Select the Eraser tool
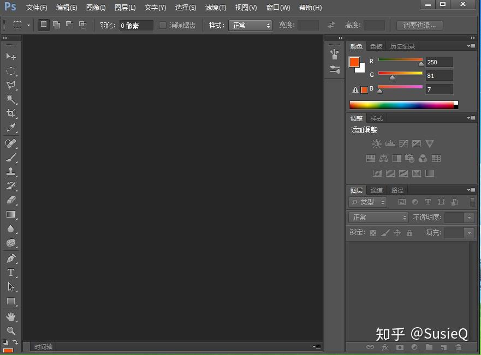This screenshot has height=355, width=481. [11, 200]
